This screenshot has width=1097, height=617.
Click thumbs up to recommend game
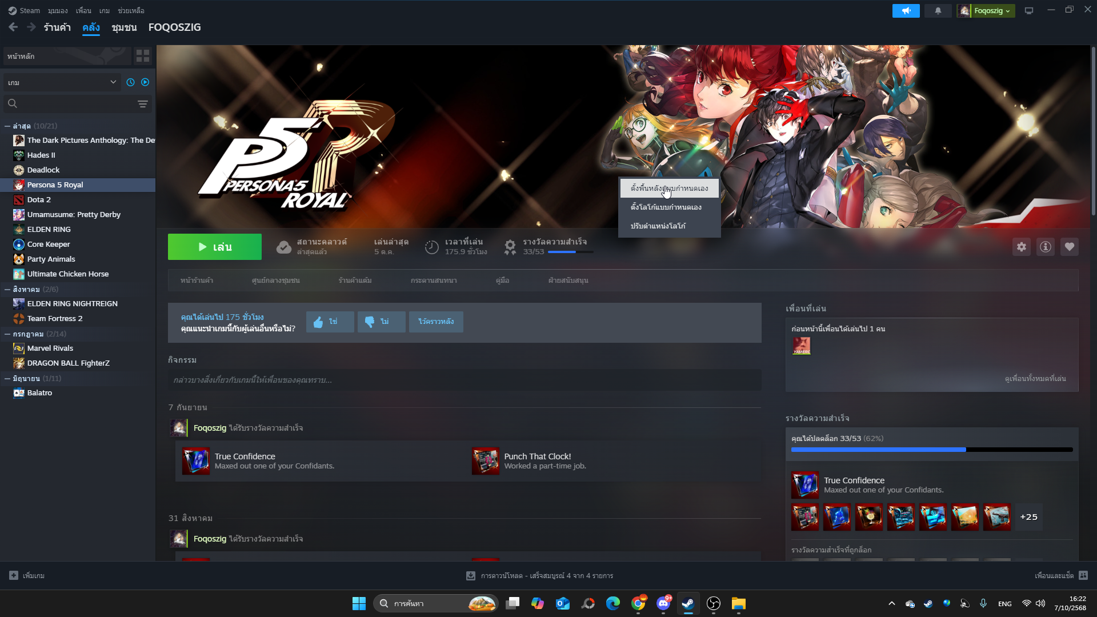pyautogui.click(x=330, y=322)
